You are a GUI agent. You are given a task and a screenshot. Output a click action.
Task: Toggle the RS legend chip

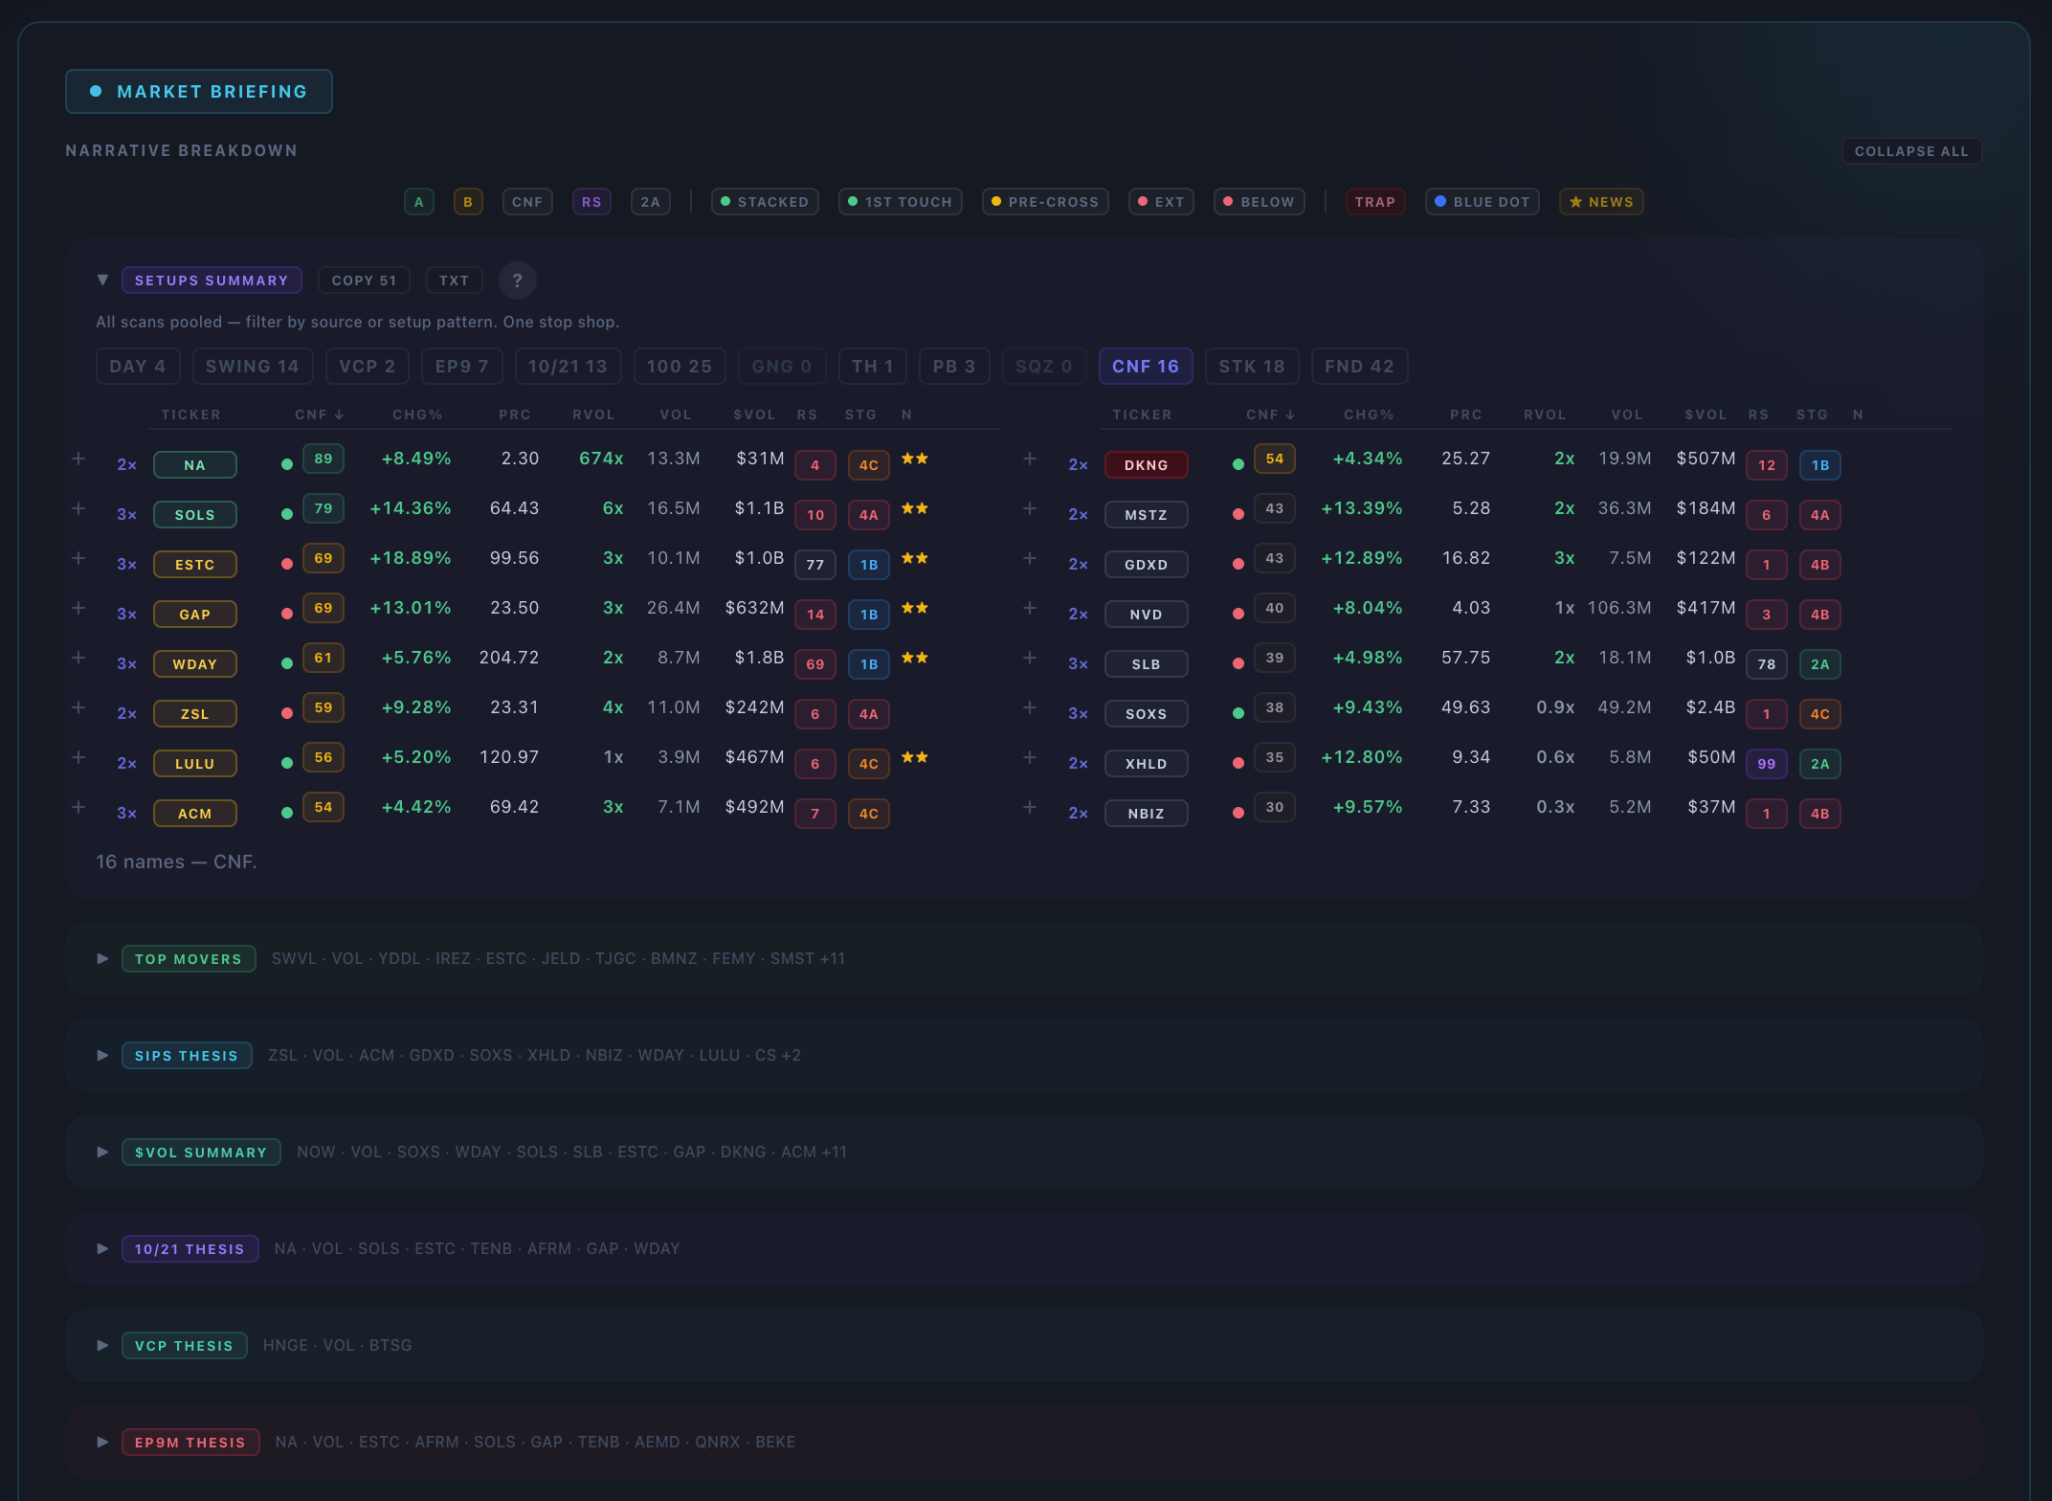[591, 202]
